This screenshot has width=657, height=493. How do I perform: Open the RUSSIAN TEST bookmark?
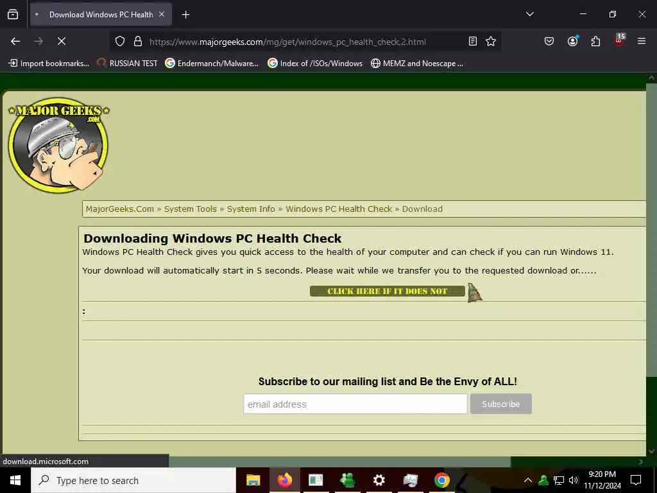(x=128, y=64)
